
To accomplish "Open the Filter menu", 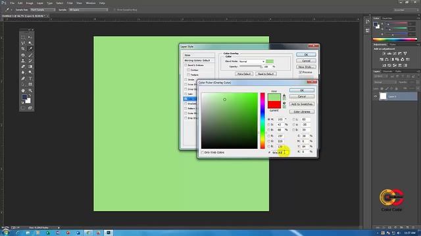I will pos(70,3).
